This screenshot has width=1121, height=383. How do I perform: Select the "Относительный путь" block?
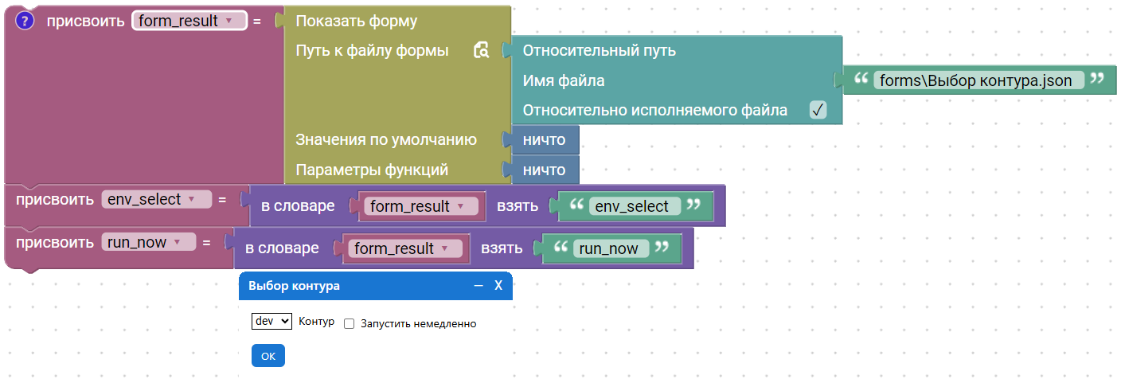[x=599, y=50]
